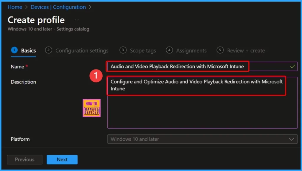Viewport: 302px width, 171px height.
Task: Click the 'Windows 10 and later - Settings catalog' subtitle
Action: (x=48, y=29)
